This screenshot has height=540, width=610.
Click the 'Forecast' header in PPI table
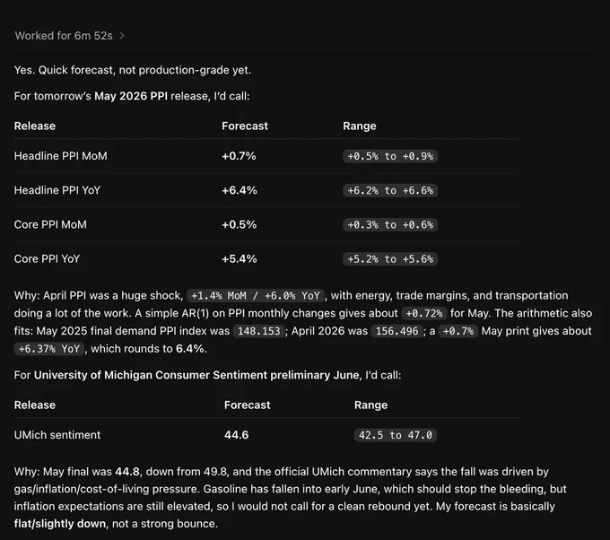coord(245,126)
